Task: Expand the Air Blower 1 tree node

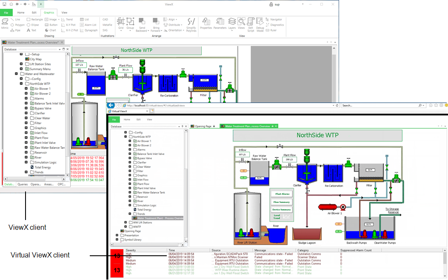Action: point(26,89)
